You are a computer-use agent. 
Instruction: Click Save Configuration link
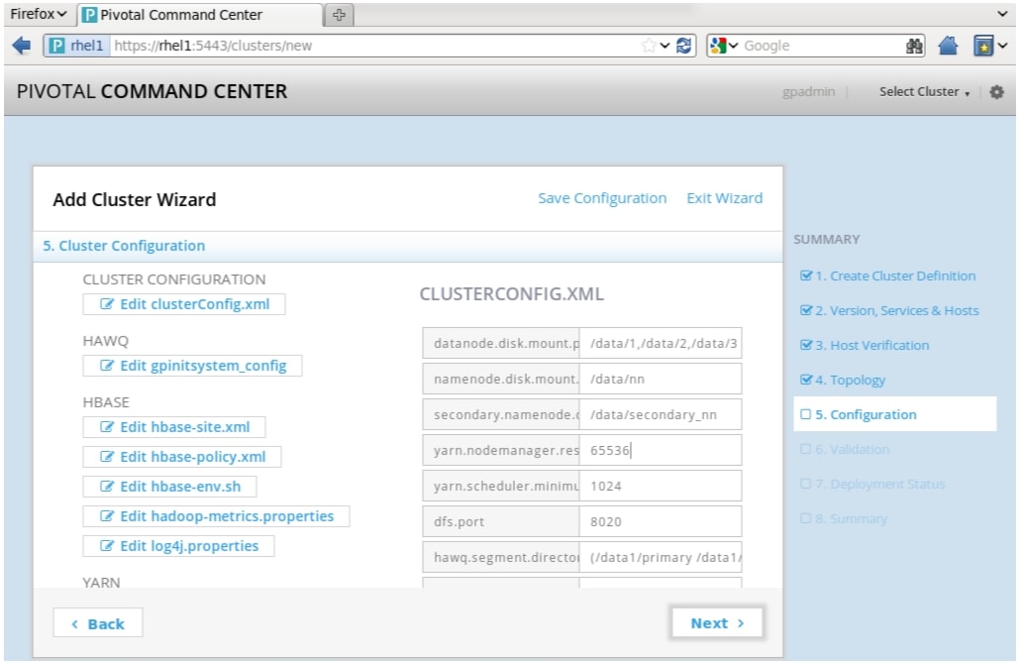[x=602, y=198]
